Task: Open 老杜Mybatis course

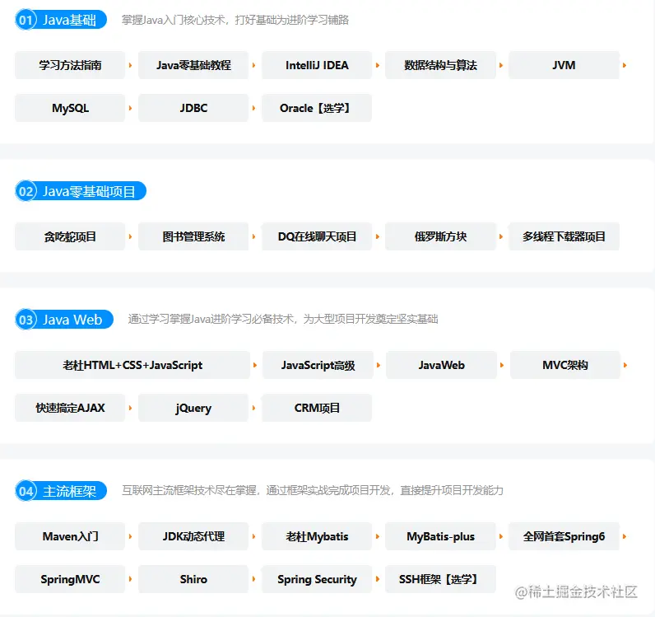Action: pyautogui.click(x=317, y=536)
